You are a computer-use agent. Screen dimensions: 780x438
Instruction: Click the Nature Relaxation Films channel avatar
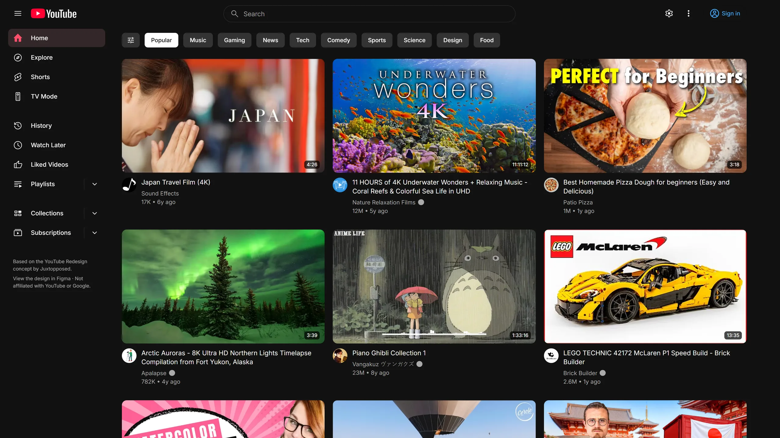click(x=340, y=185)
